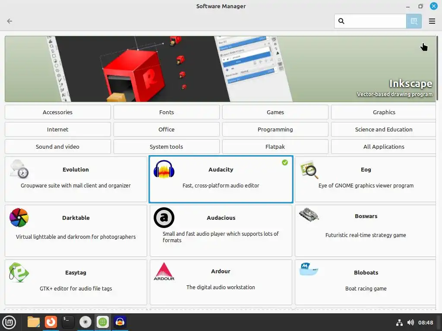Click the Eog magnifier icon
Image resolution: width=442 pixels, height=331 pixels.
pos(309,169)
